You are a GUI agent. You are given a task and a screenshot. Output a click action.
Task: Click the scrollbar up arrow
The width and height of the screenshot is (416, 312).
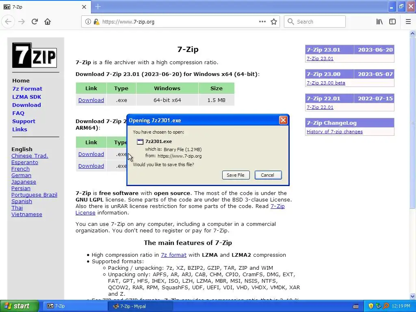click(413, 33)
